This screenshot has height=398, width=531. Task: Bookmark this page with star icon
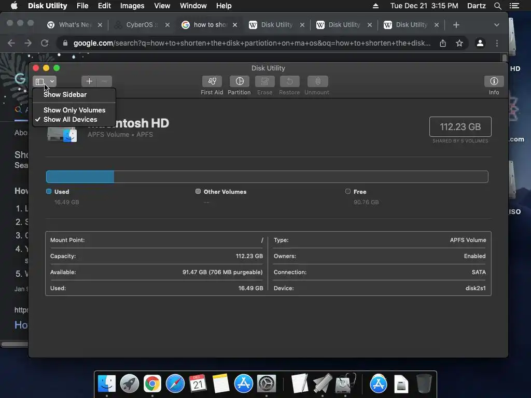pos(459,43)
